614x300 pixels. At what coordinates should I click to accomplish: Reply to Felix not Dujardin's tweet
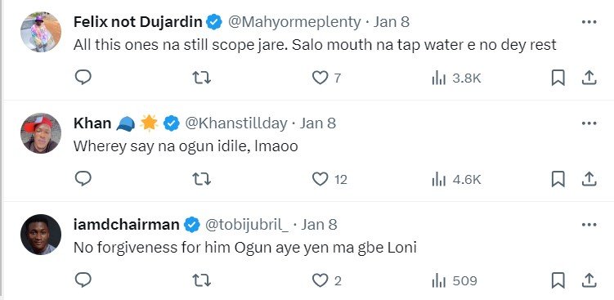tap(83, 78)
